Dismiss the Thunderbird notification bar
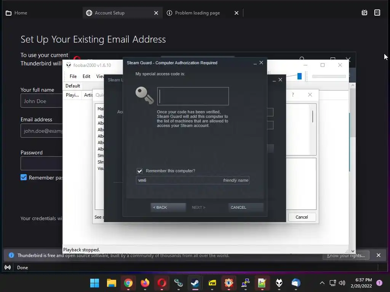Screen dimensions: 390x292 click(379, 255)
